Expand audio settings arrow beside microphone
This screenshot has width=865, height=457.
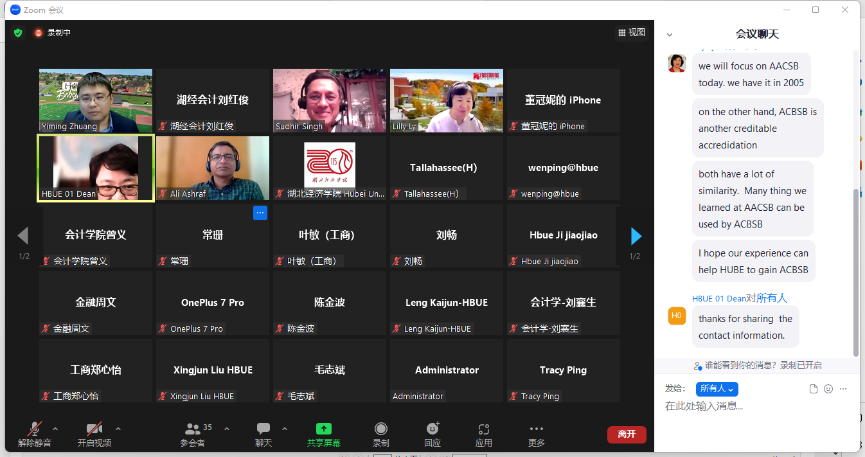[x=55, y=429]
